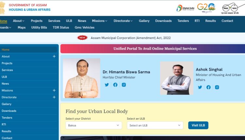Image resolution: width=245 pixels, height=140 pixels.
Task: Open Ashok Singhal's Twitter icon
Action: point(200,87)
